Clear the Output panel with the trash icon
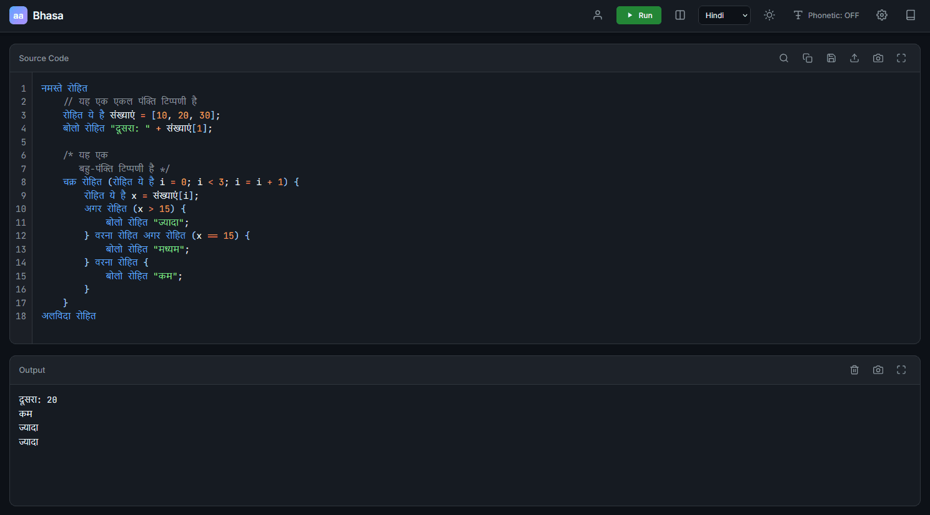 854,370
